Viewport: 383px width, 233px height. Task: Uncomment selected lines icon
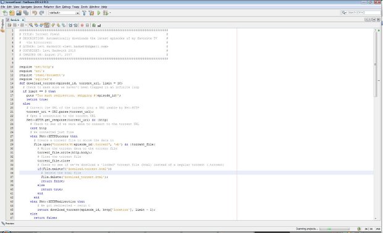click(x=99, y=25)
